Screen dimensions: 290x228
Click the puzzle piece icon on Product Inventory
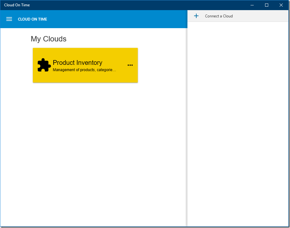(44, 65)
